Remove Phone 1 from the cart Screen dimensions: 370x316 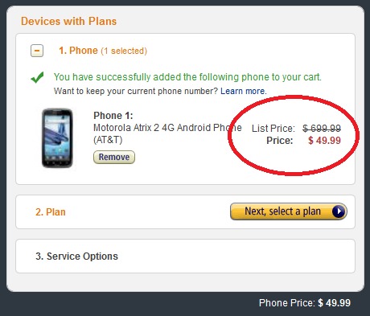(114, 157)
